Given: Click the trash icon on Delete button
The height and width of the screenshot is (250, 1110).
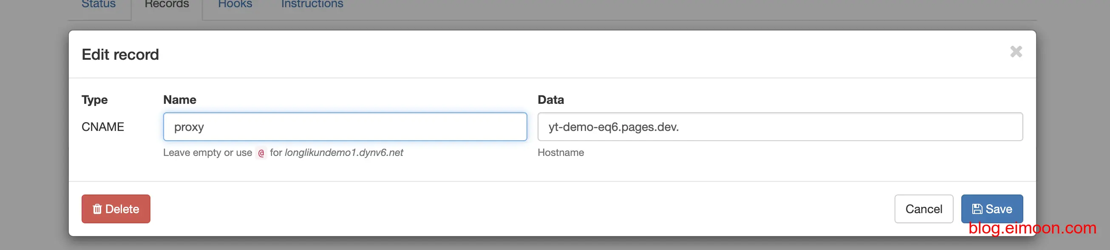Looking at the screenshot, I should coord(97,209).
